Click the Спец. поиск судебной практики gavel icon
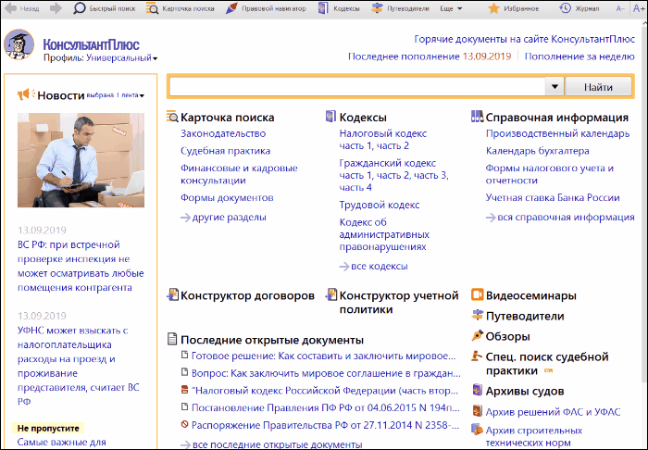 (477, 356)
